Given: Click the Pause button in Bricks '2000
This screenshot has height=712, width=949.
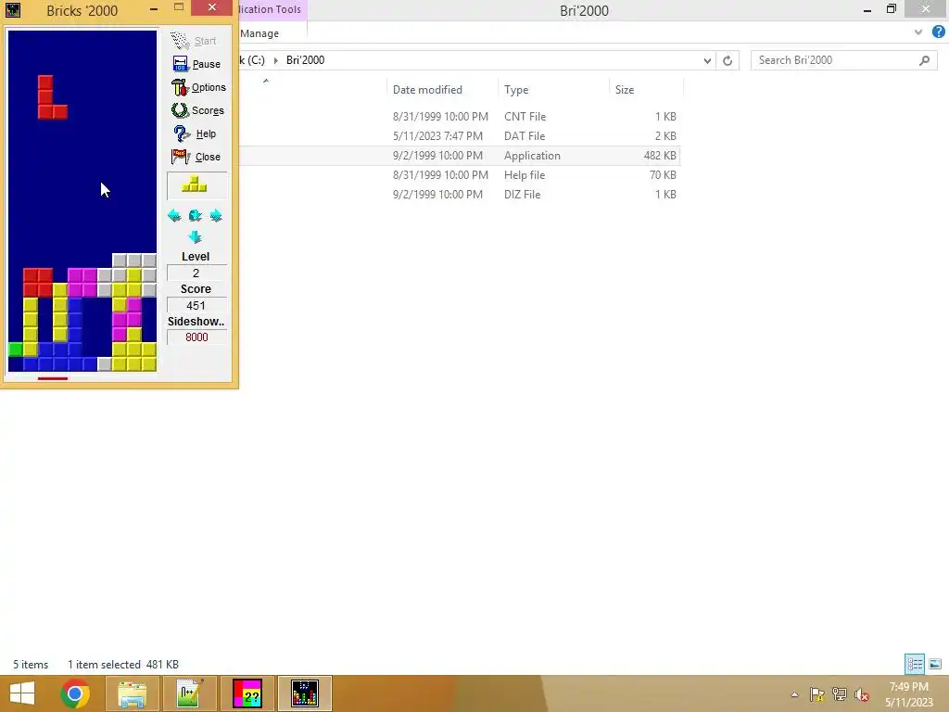Looking at the screenshot, I should [x=196, y=64].
